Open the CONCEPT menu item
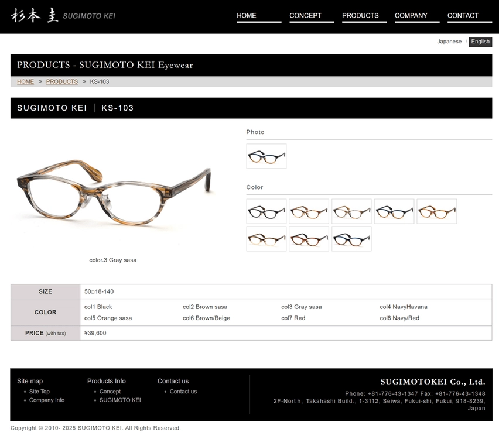The height and width of the screenshot is (439, 499). coord(312,16)
